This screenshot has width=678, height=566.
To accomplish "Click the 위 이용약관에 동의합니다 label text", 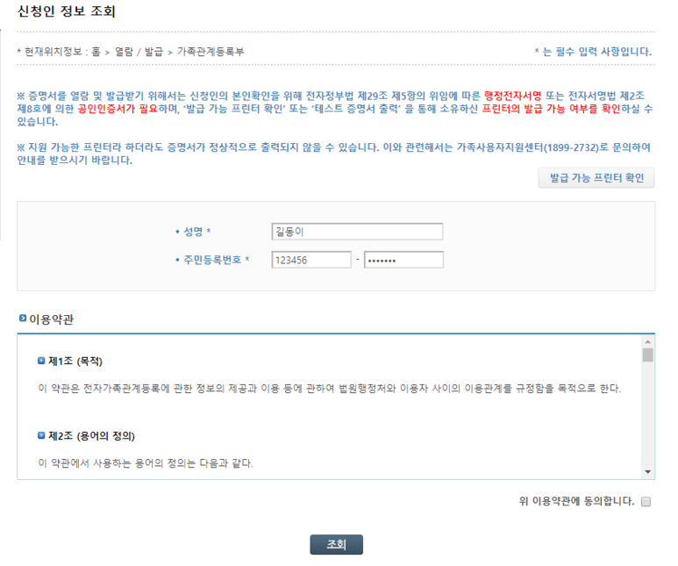I will tap(576, 502).
